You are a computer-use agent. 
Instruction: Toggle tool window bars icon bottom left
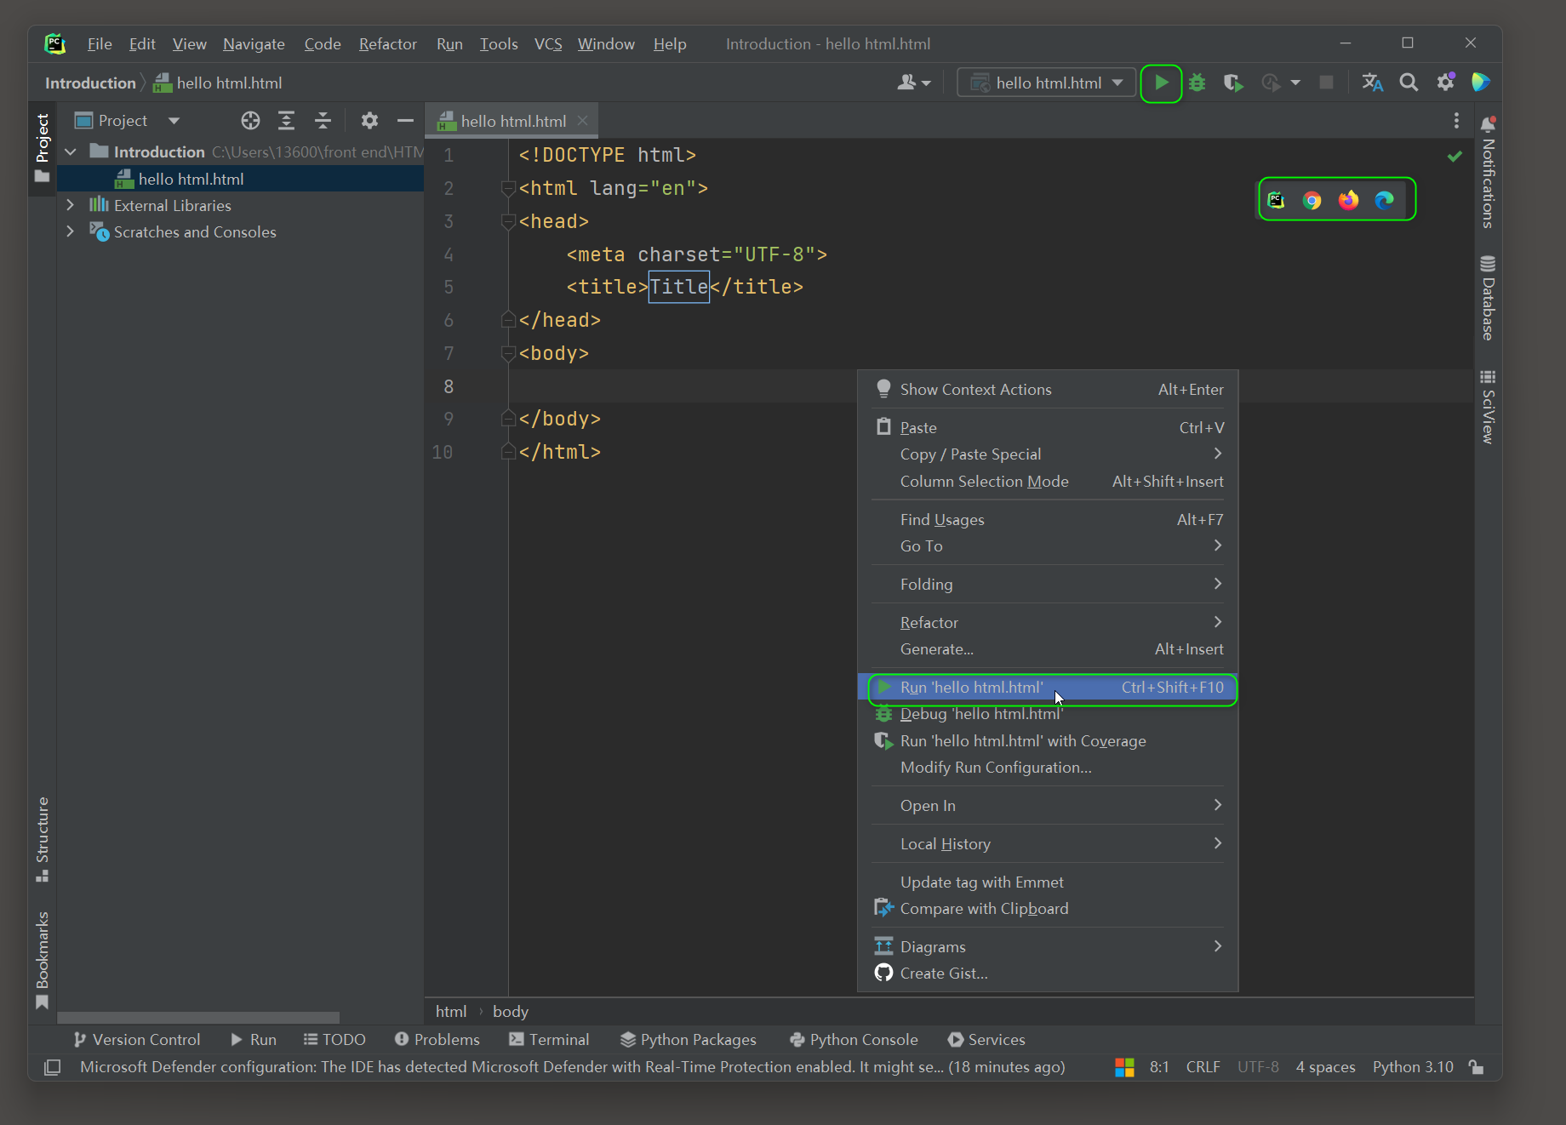pyautogui.click(x=52, y=1067)
